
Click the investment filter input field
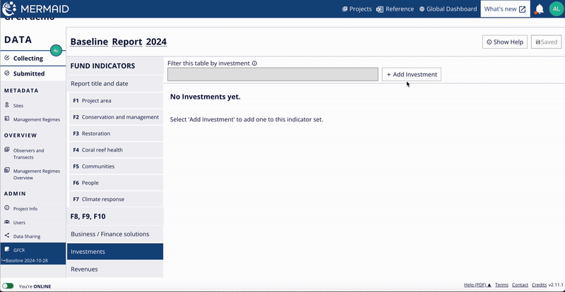tap(273, 74)
